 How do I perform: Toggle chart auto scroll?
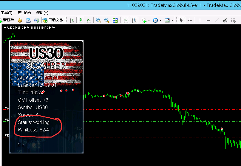point(126,20)
